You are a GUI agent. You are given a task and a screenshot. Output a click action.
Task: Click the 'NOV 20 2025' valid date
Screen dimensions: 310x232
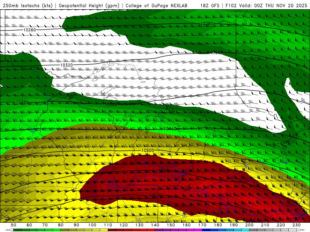tap(292, 5)
